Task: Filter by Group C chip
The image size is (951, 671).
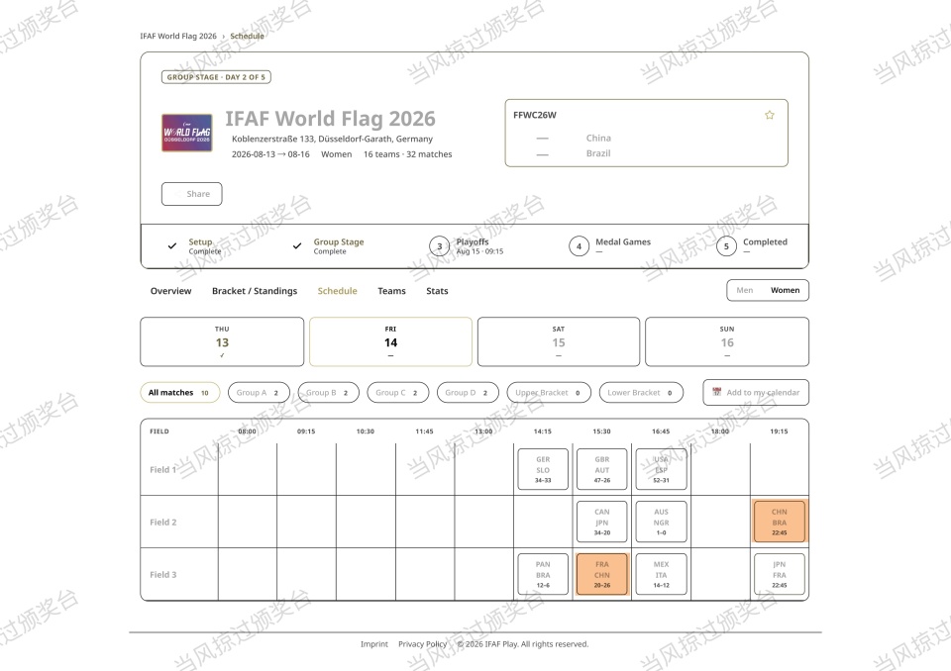Action: click(x=398, y=393)
